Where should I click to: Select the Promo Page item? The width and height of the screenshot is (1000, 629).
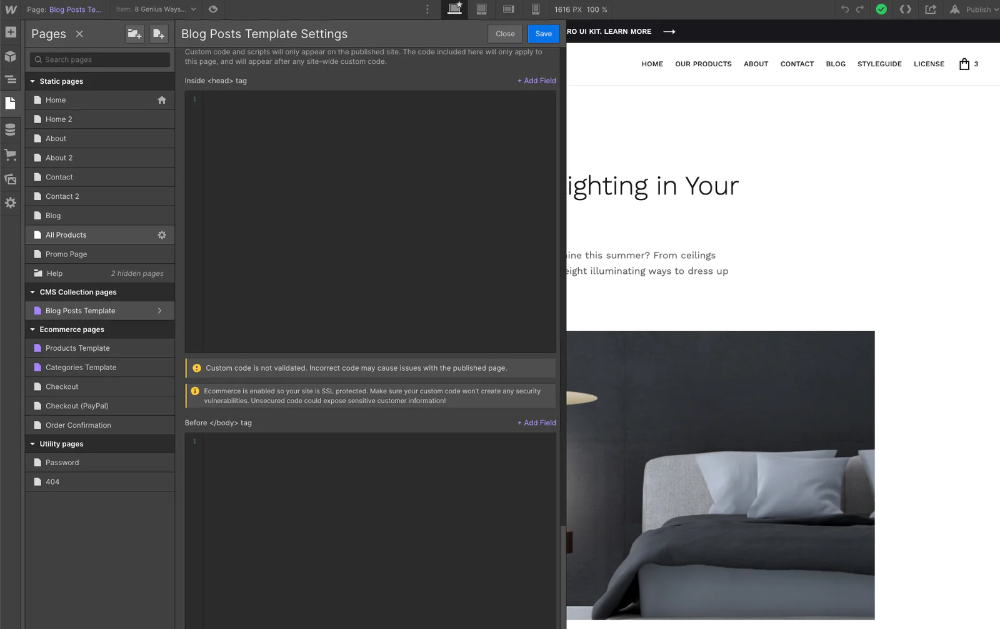tap(66, 254)
